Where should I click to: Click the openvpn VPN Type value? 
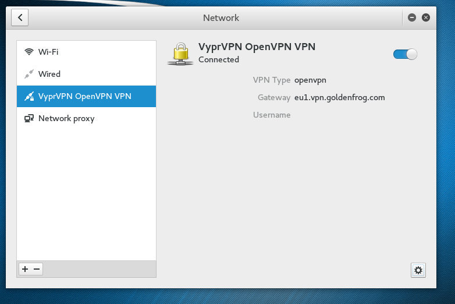(310, 80)
